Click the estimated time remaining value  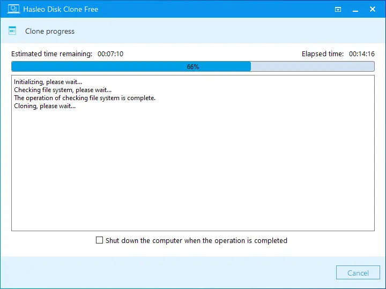110,54
